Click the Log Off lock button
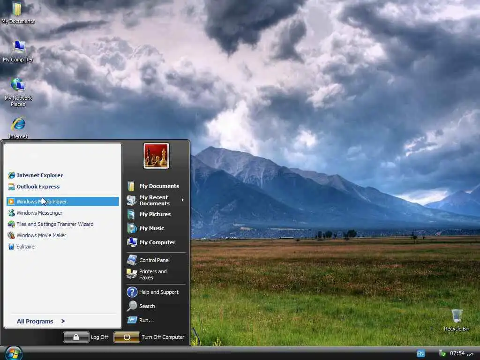 [76, 337]
